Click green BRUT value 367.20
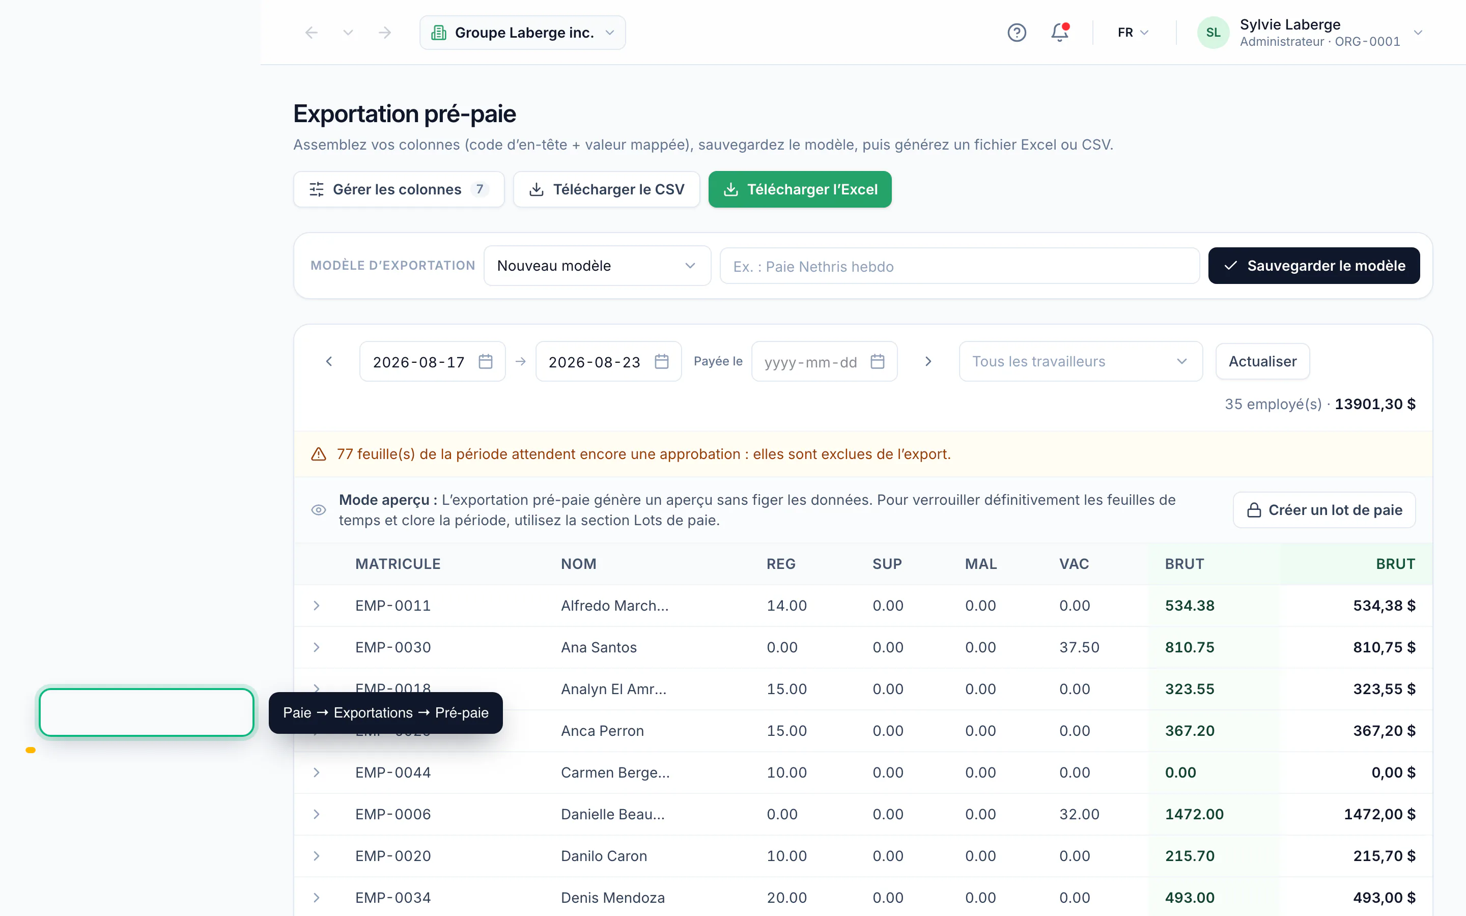 tap(1190, 731)
